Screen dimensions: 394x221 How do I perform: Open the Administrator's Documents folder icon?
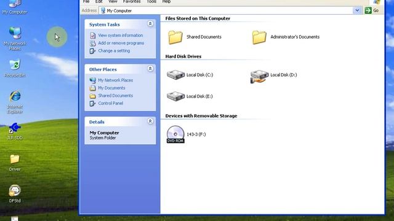tap(259, 37)
